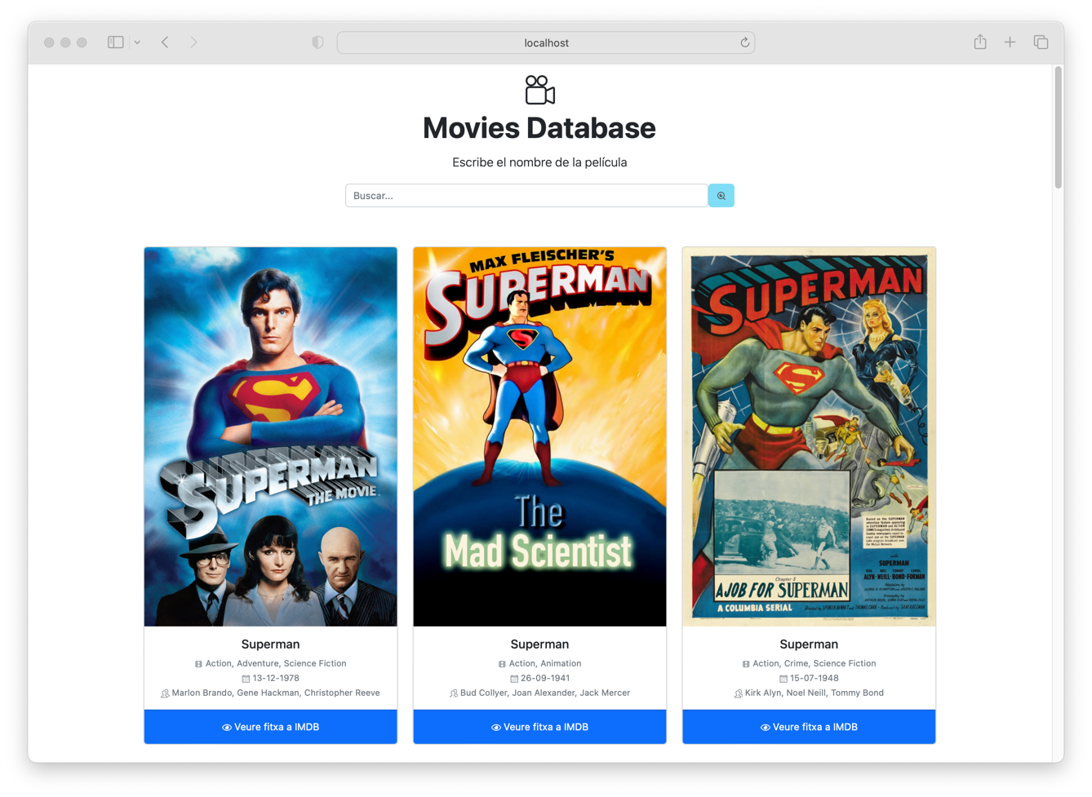Open the Share icon in toolbar

tap(979, 42)
